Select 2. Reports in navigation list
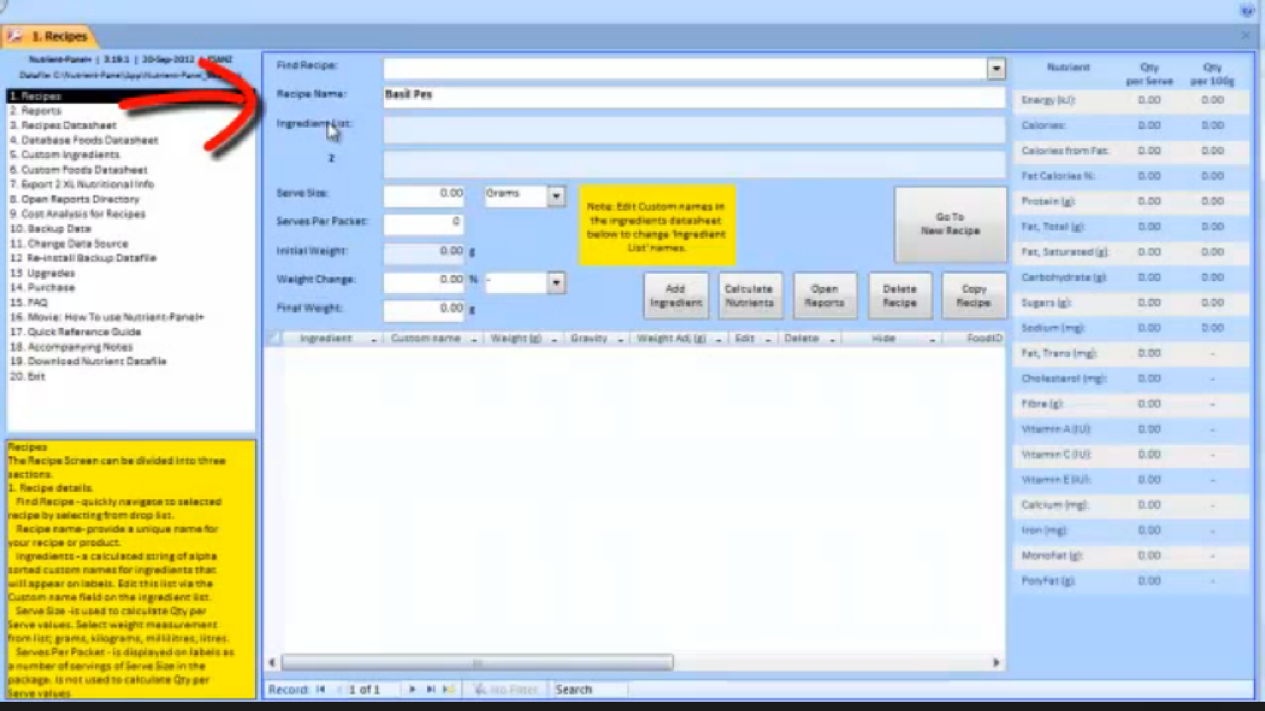Viewport: 1265px width, 711px height. click(x=41, y=111)
